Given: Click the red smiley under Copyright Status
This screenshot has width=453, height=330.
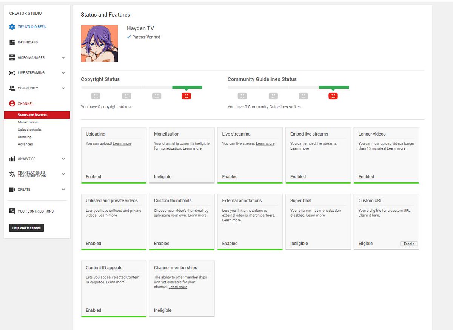Looking at the screenshot, I should click(x=186, y=96).
